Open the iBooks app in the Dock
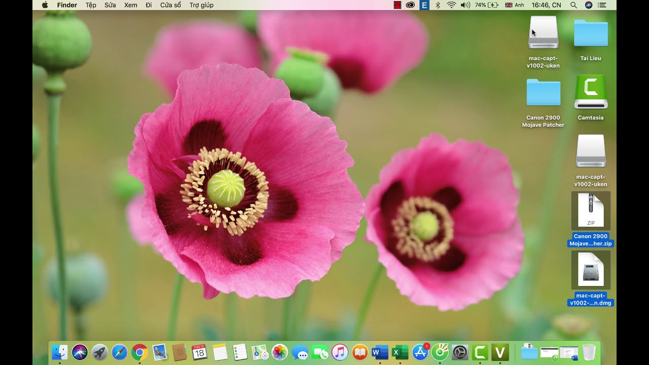The image size is (649, 365). 360,352
